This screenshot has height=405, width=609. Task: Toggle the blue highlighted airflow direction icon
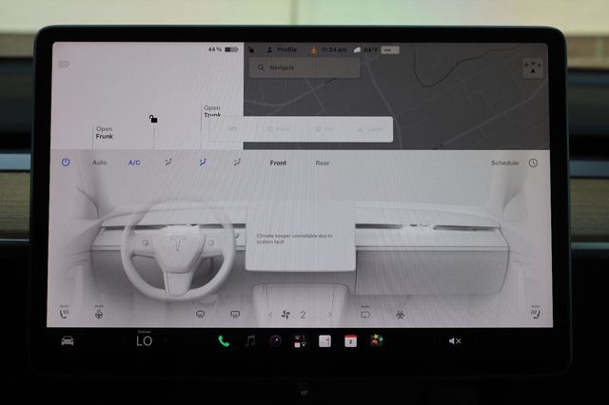203,163
